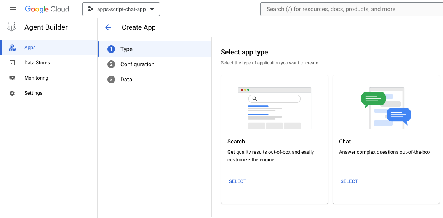The height and width of the screenshot is (218, 443).
Task: Click the Google Cloud logo
Action: coord(47,9)
